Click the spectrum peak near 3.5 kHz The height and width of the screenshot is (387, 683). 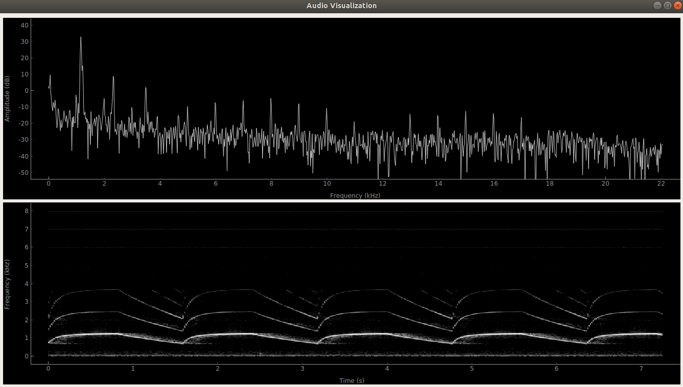[146, 89]
